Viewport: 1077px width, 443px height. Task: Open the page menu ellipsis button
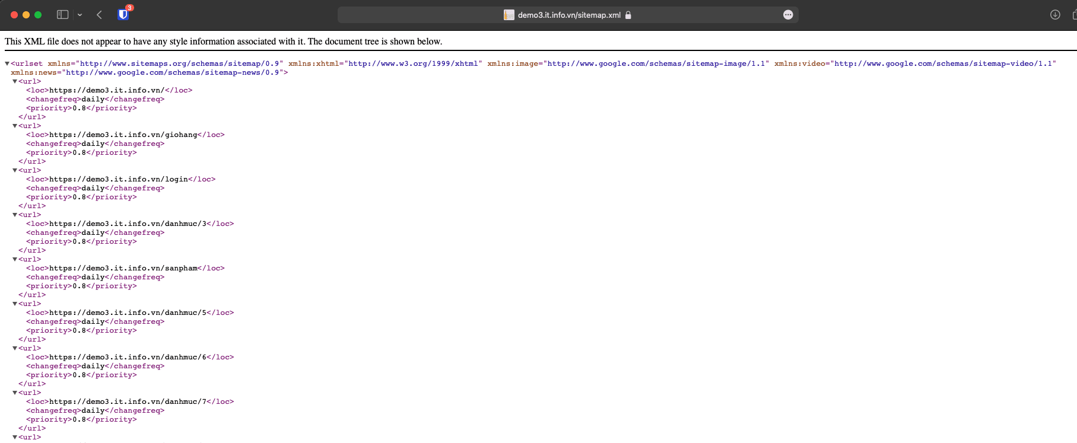(x=788, y=15)
